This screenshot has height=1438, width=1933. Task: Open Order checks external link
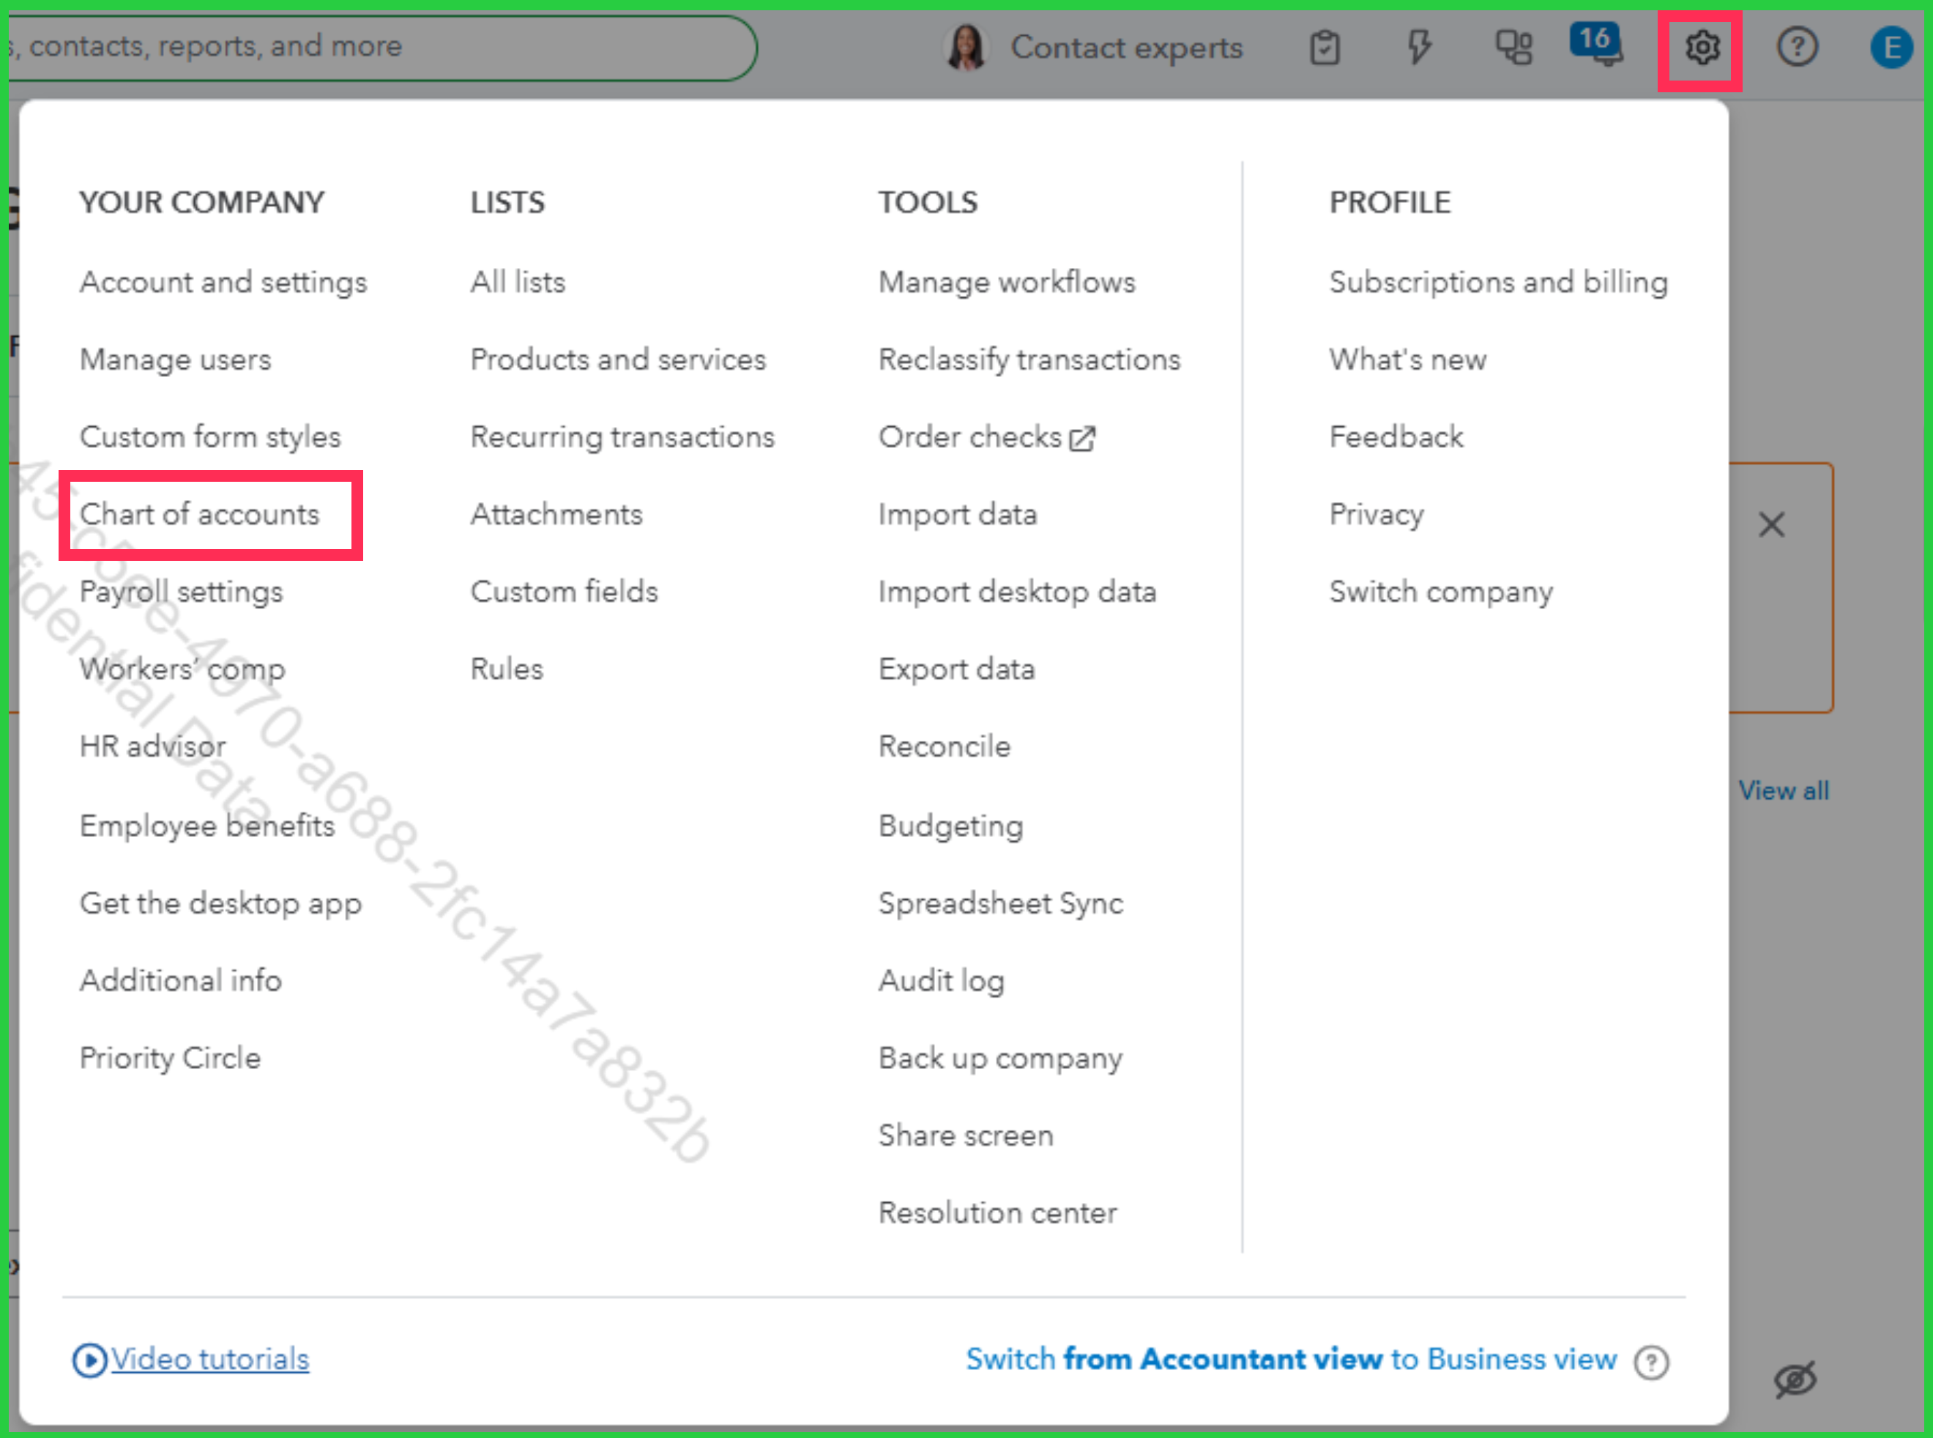click(x=986, y=437)
